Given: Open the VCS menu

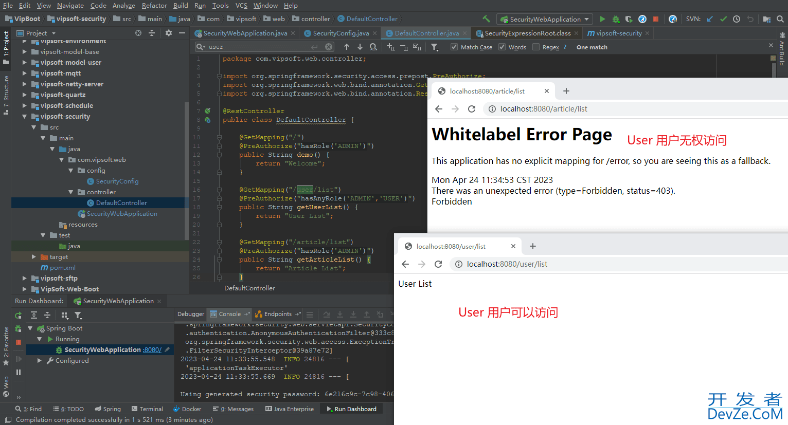Looking at the screenshot, I should (x=241, y=6).
